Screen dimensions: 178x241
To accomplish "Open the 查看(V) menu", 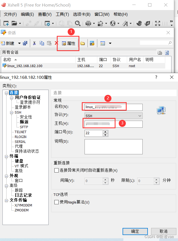I will coord(45,14).
